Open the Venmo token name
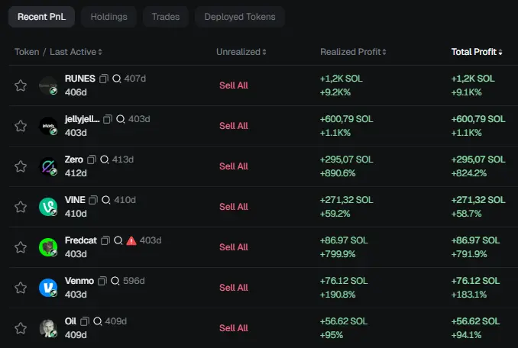Image resolution: width=518 pixels, height=348 pixels. pyautogui.click(x=79, y=281)
